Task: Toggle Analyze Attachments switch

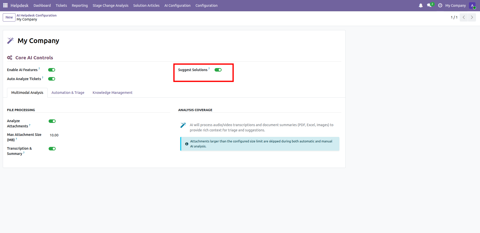Action: click(52, 121)
